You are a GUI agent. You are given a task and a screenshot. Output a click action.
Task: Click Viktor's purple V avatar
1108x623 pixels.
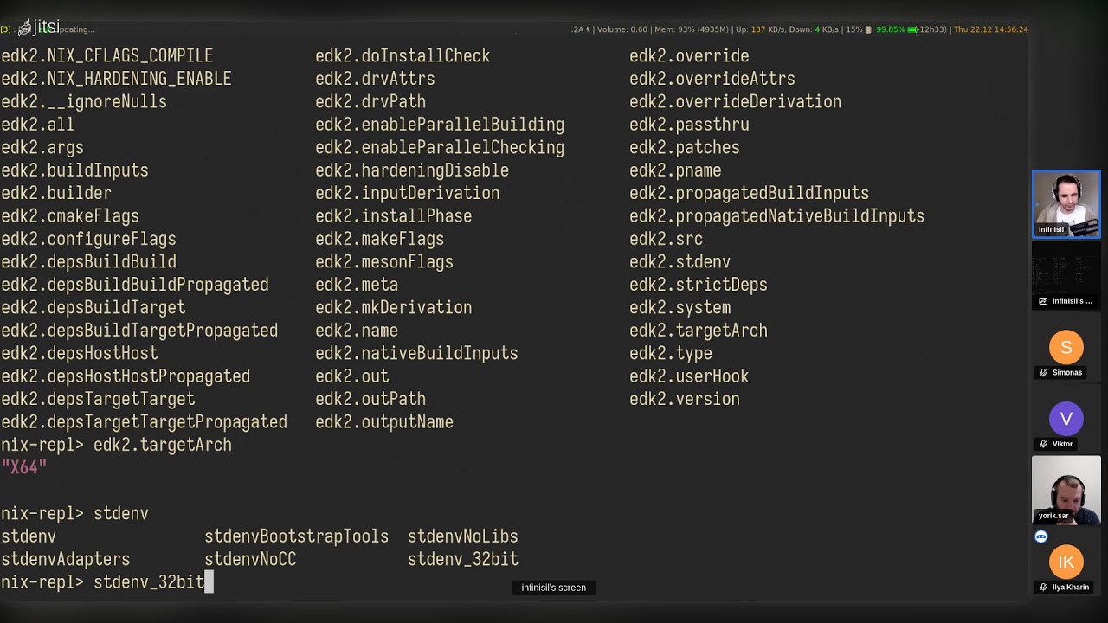pos(1066,419)
